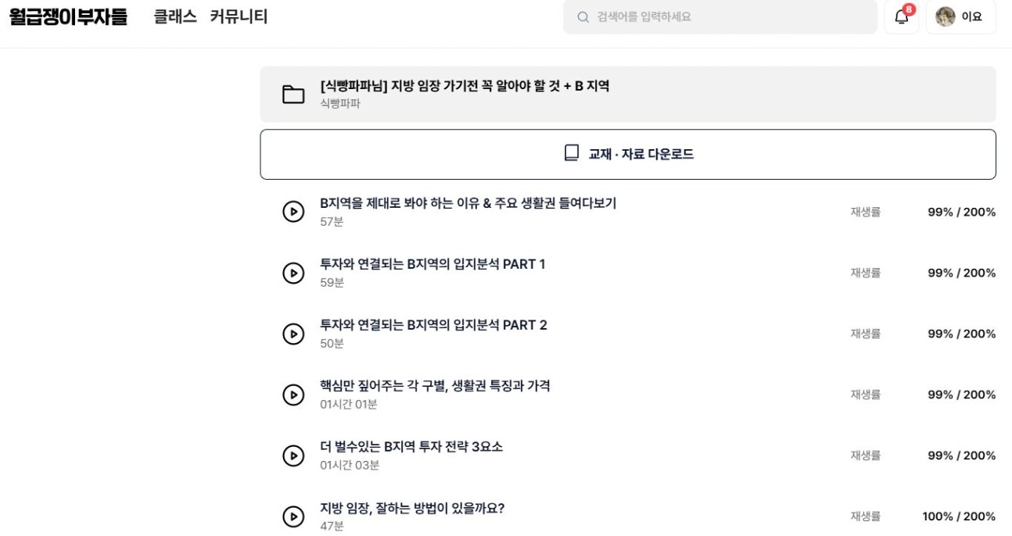Screen dimensions: 1012x536
Task: Play 입지분석 PART 1 lecture
Action: tap(293, 272)
